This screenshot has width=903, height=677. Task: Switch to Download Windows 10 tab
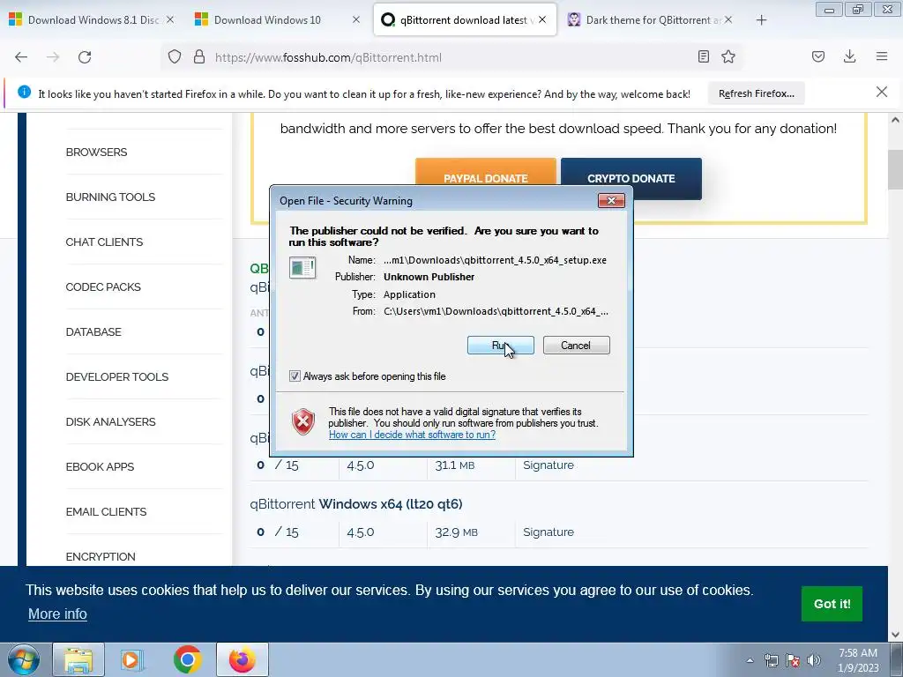point(267,20)
